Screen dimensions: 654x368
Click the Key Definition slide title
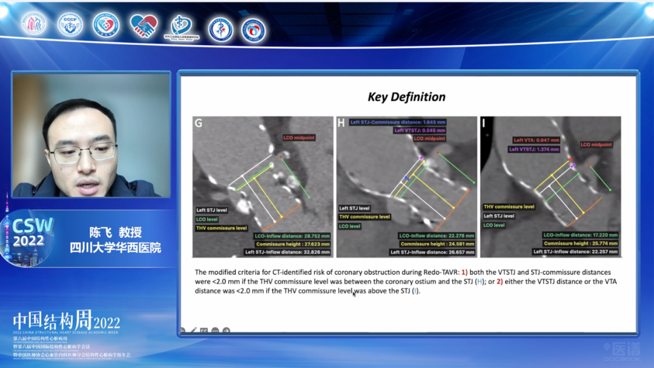click(x=406, y=97)
